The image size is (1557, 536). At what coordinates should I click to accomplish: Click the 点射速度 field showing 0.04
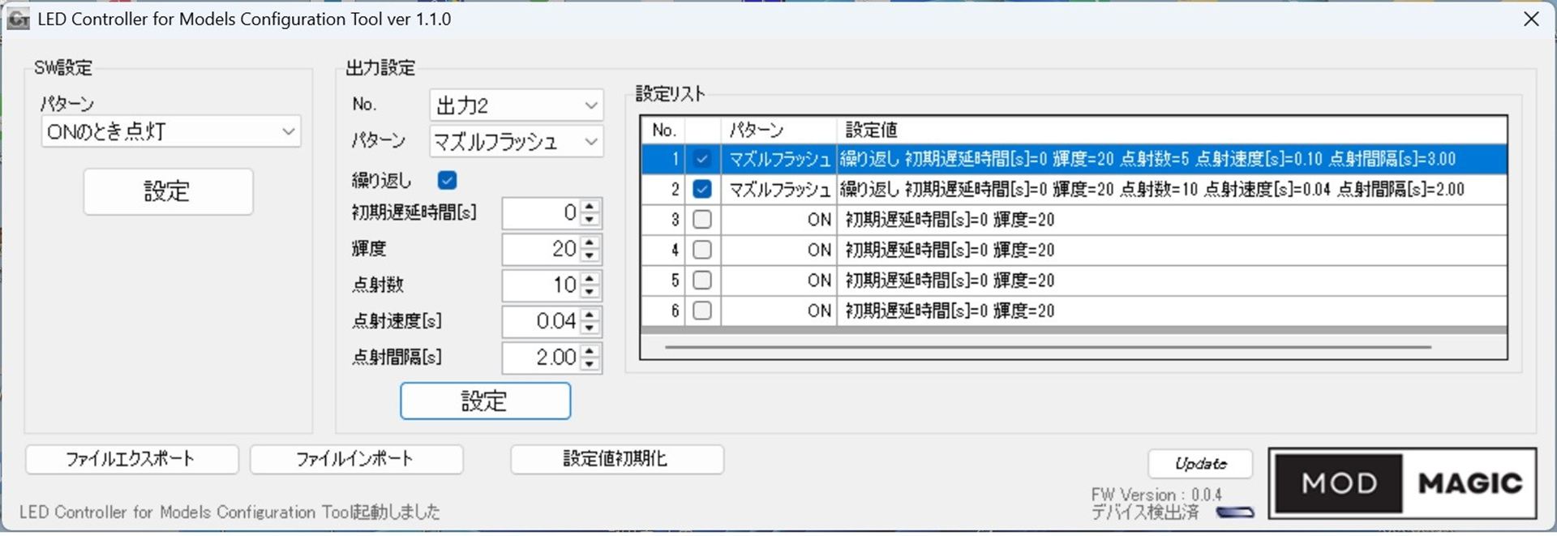[542, 321]
